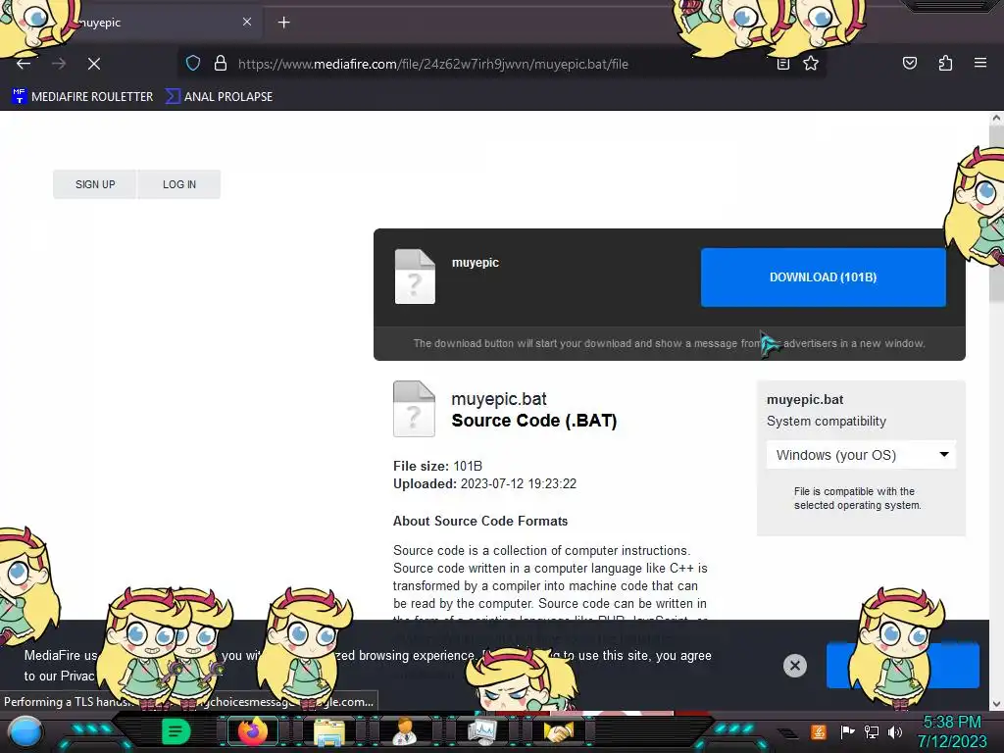Click the grayed-out forward arrow button
This screenshot has height=753, width=1004.
coord(59,64)
